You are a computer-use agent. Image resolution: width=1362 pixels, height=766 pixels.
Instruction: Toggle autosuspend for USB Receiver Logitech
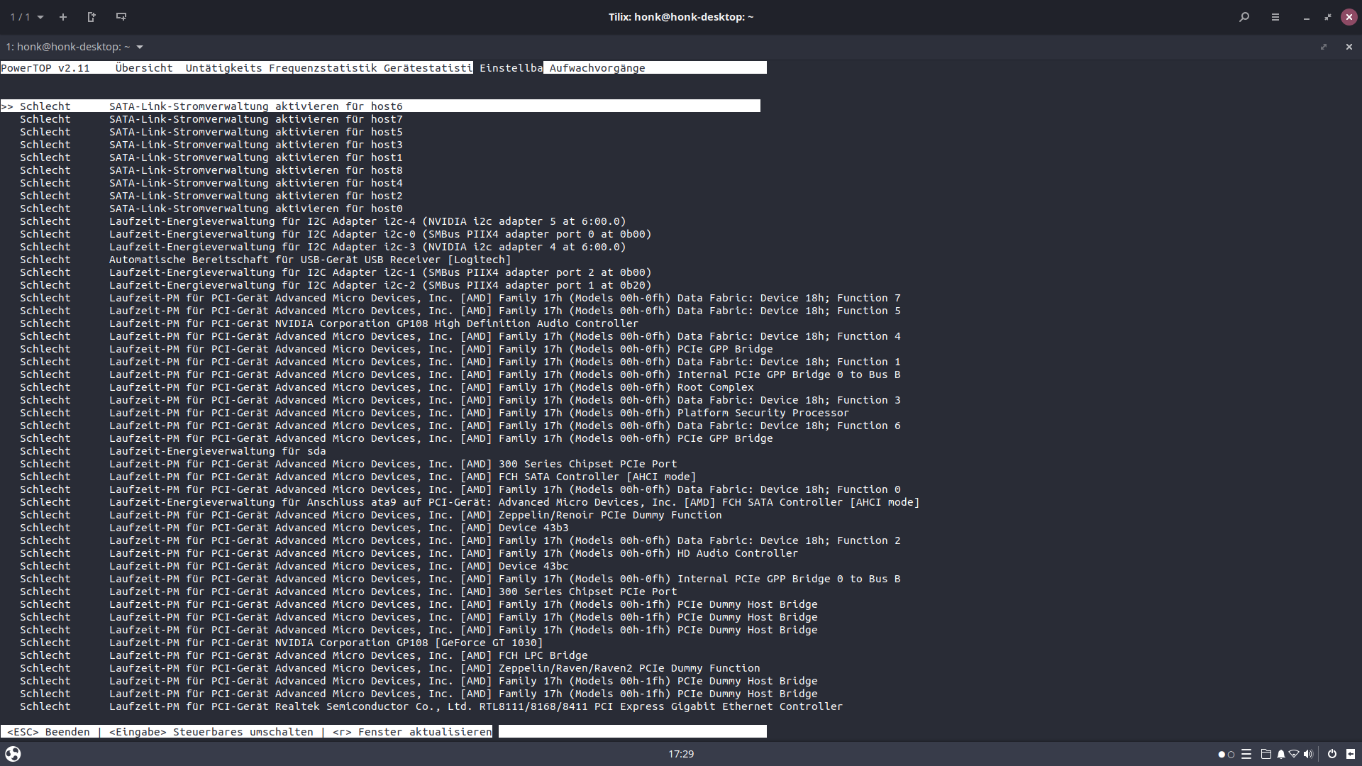tap(310, 260)
